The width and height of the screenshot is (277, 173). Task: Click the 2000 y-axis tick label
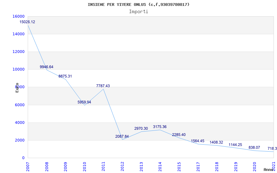[19, 140]
